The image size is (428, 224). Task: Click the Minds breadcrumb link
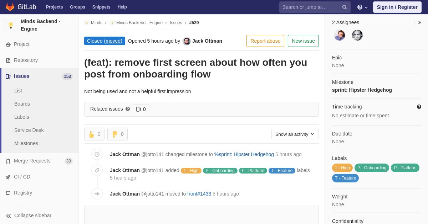tap(97, 23)
